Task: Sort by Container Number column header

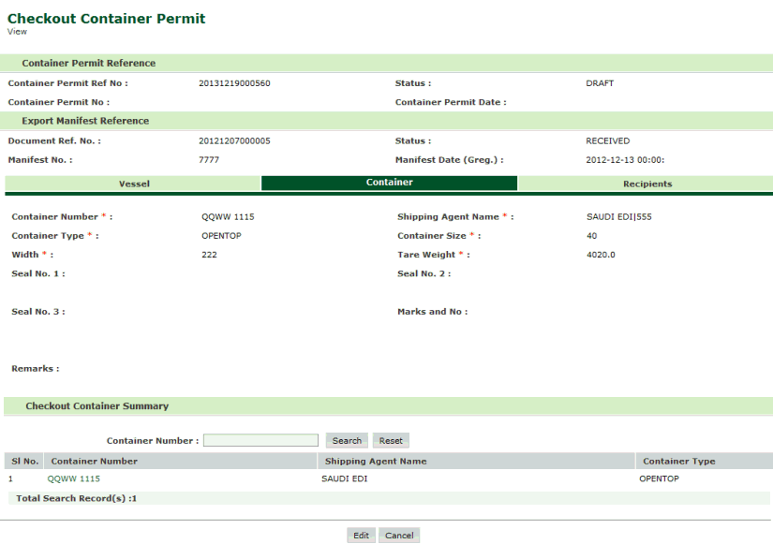Action: click(95, 461)
